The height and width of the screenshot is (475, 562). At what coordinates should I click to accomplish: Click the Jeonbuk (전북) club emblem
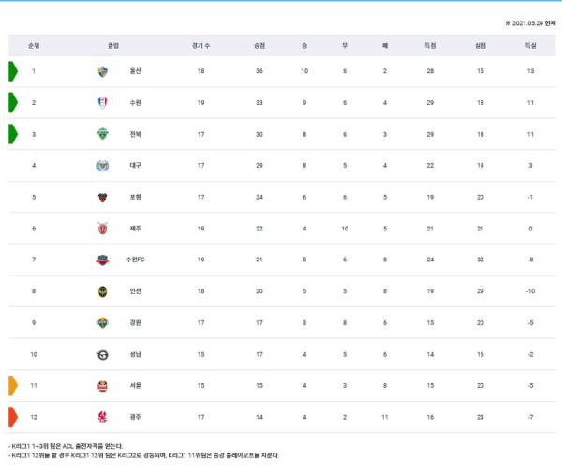(102, 134)
